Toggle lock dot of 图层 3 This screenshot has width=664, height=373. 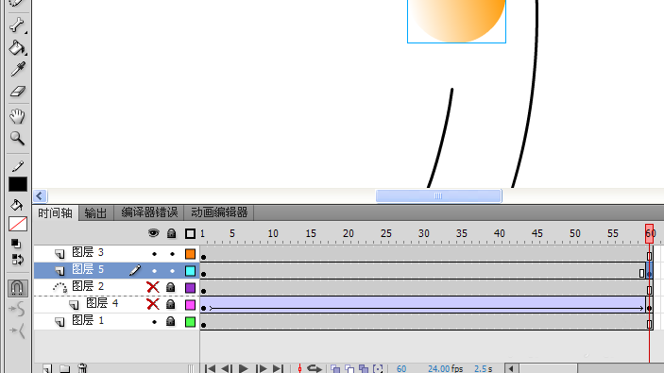coord(172,254)
